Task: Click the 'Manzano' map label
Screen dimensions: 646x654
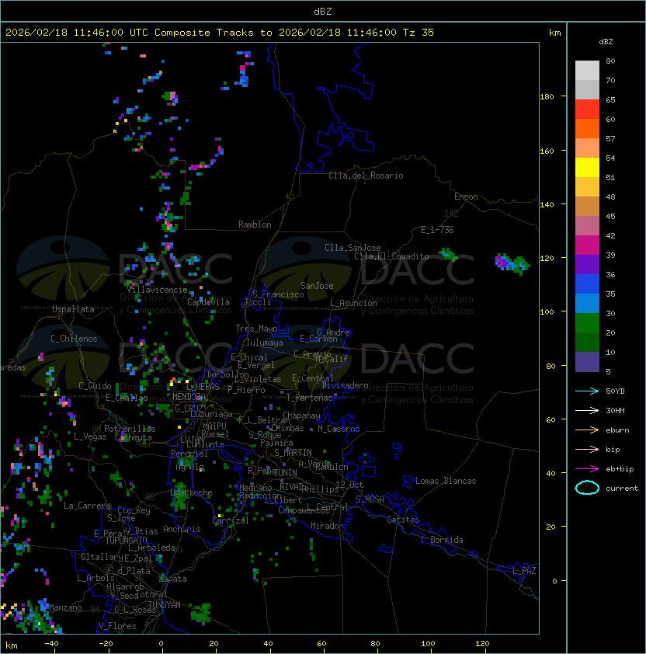Action: point(65,607)
